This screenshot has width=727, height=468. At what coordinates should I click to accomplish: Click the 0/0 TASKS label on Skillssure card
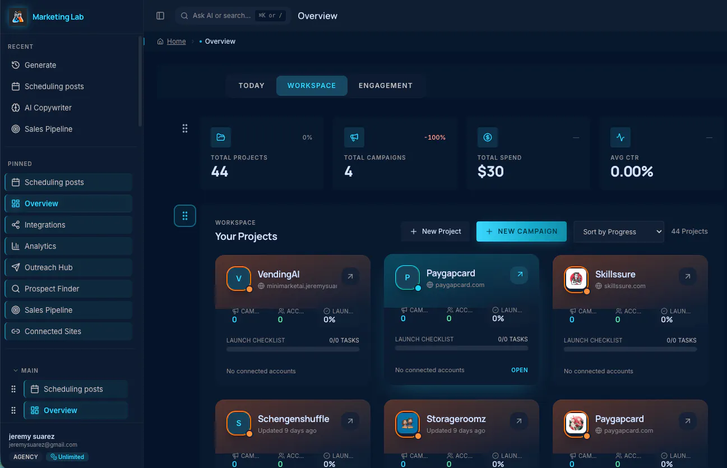tap(682, 340)
